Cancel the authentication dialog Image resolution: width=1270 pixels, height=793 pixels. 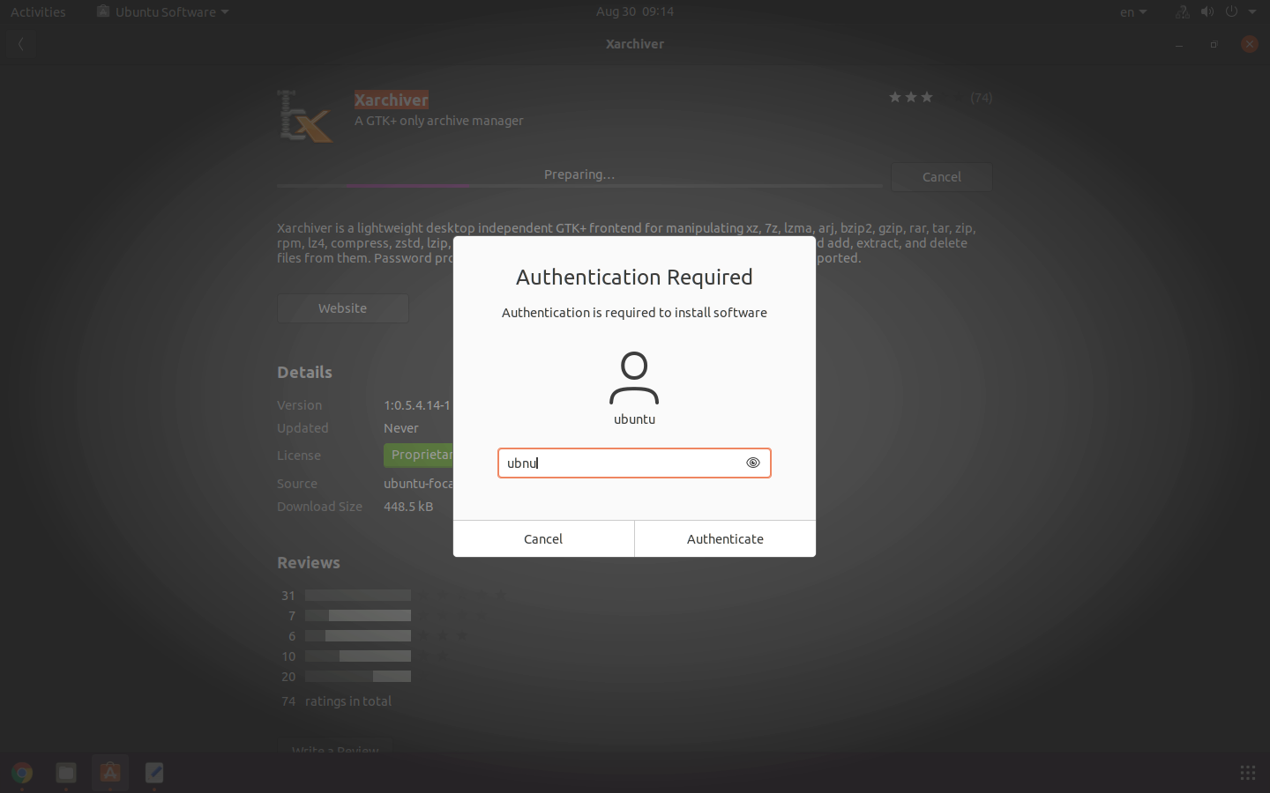point(543,538)
